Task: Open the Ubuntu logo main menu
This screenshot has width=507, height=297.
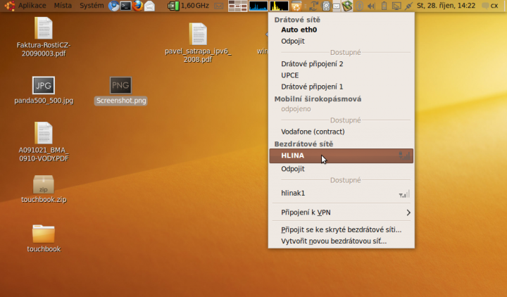Action: [x=9, y=6]
